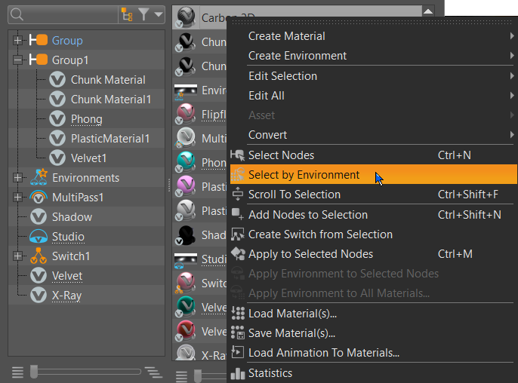
Task: Choose Select by Environment menu entry
Action: 304,175
